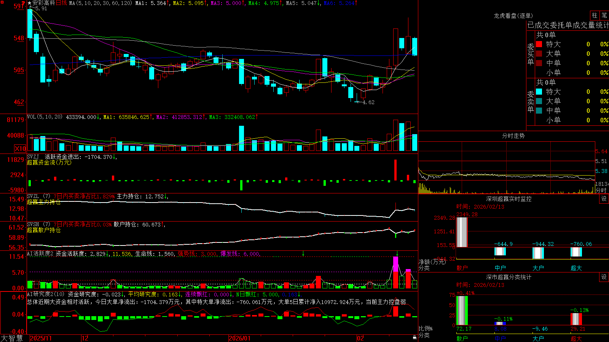Click the 日线 period label
The width and height of the screenshot is (609, 342).
click(62, 3)
